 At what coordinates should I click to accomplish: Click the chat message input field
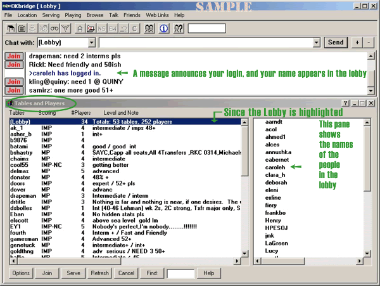206,42
